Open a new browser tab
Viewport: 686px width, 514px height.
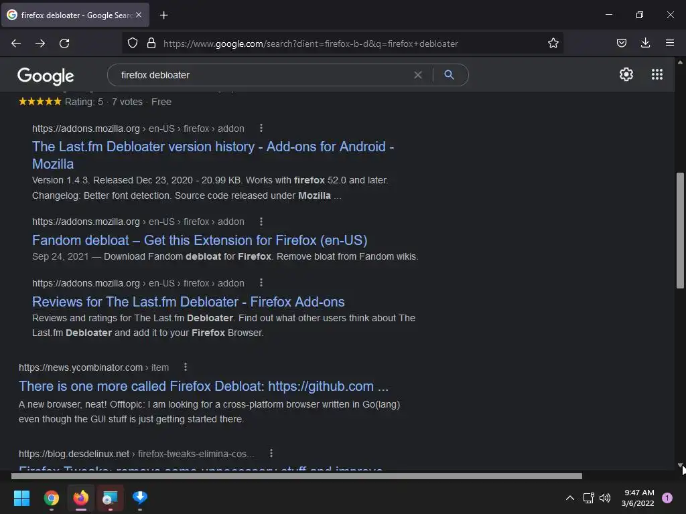point(163,15)
